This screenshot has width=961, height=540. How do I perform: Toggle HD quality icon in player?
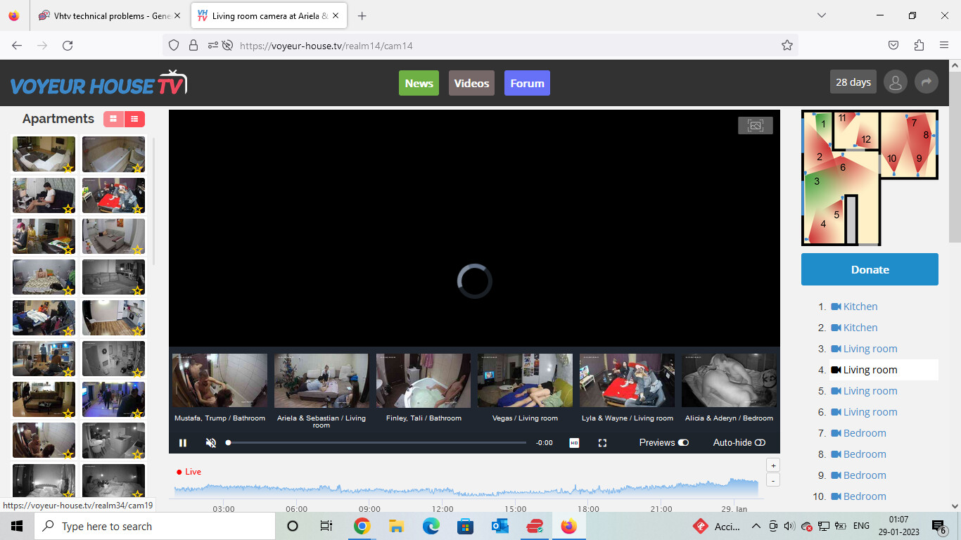click(574, 443)
